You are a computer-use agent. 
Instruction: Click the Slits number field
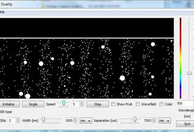coord(12,121)
